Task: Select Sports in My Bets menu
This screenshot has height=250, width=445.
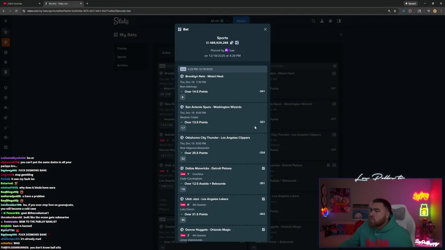Action: click(122, 57)
